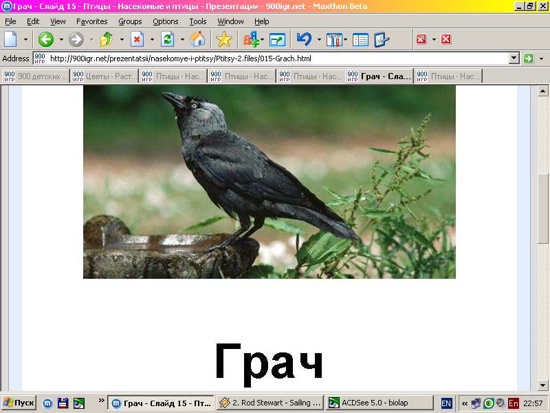Click the green Go button beside address

coord(528,59)
